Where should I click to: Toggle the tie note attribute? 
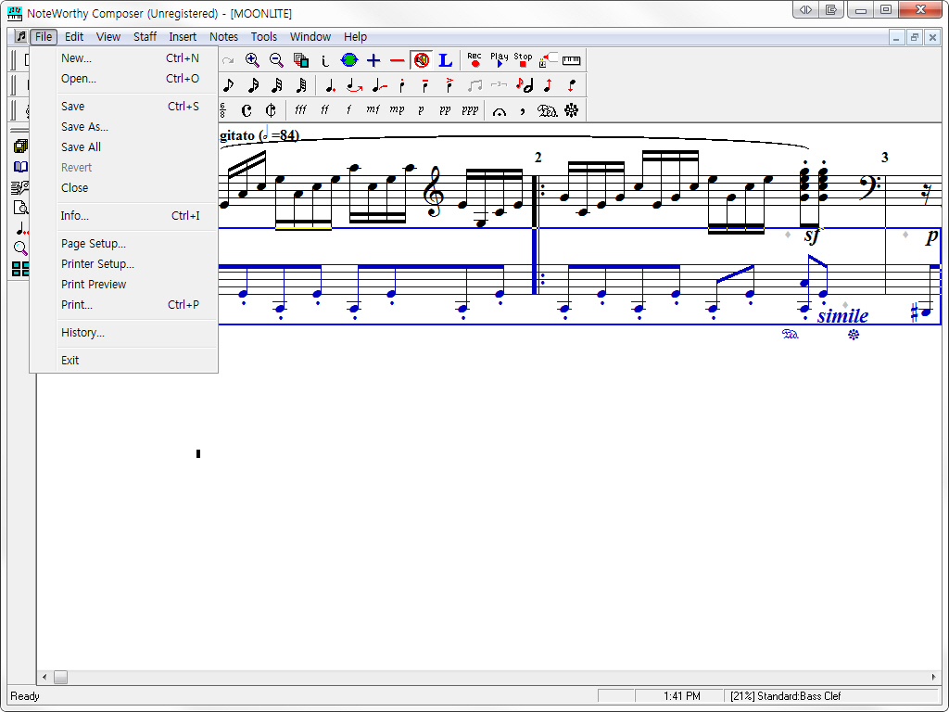pyautogui.click(x=378, y=85)
